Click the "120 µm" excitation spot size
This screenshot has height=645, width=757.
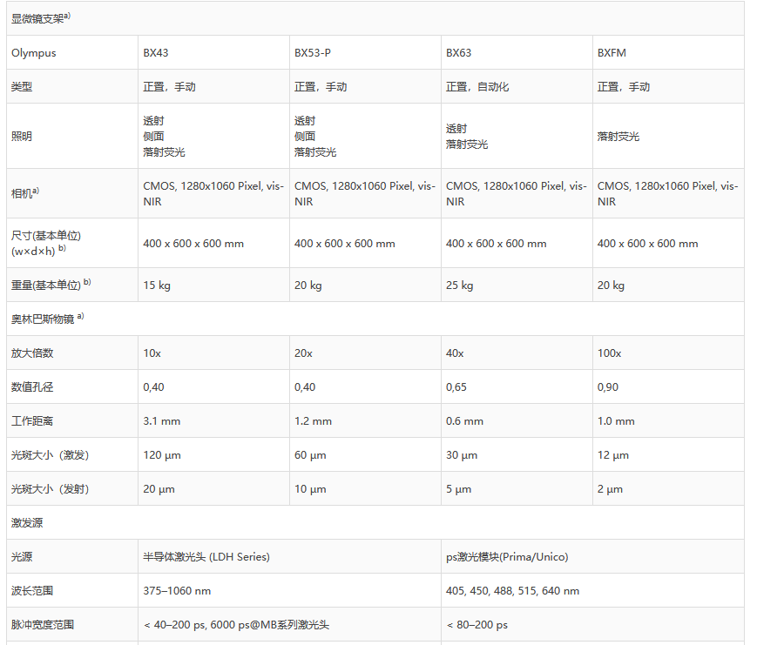click(161, 455)
